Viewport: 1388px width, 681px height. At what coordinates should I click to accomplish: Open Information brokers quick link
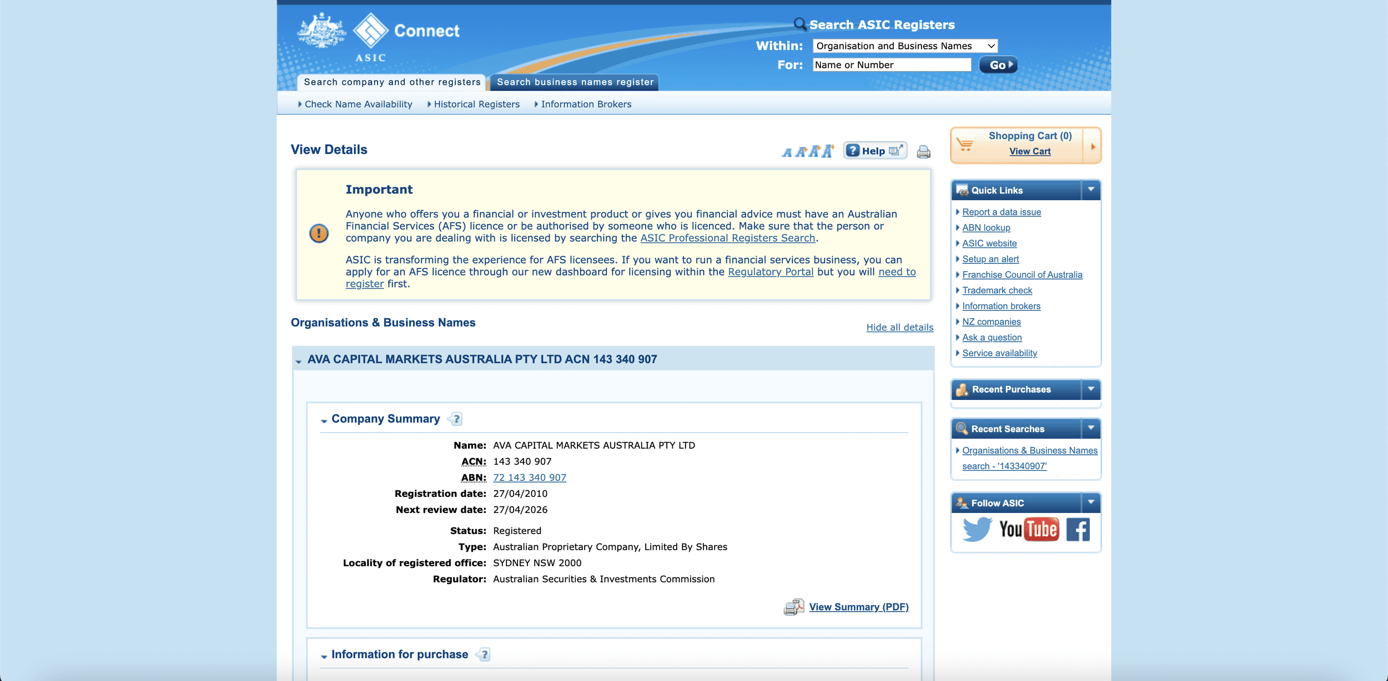[1001, 306]
